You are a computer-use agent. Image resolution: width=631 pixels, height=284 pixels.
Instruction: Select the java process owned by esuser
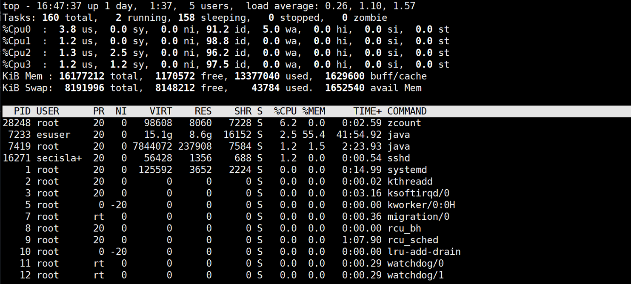coord(213,134)
